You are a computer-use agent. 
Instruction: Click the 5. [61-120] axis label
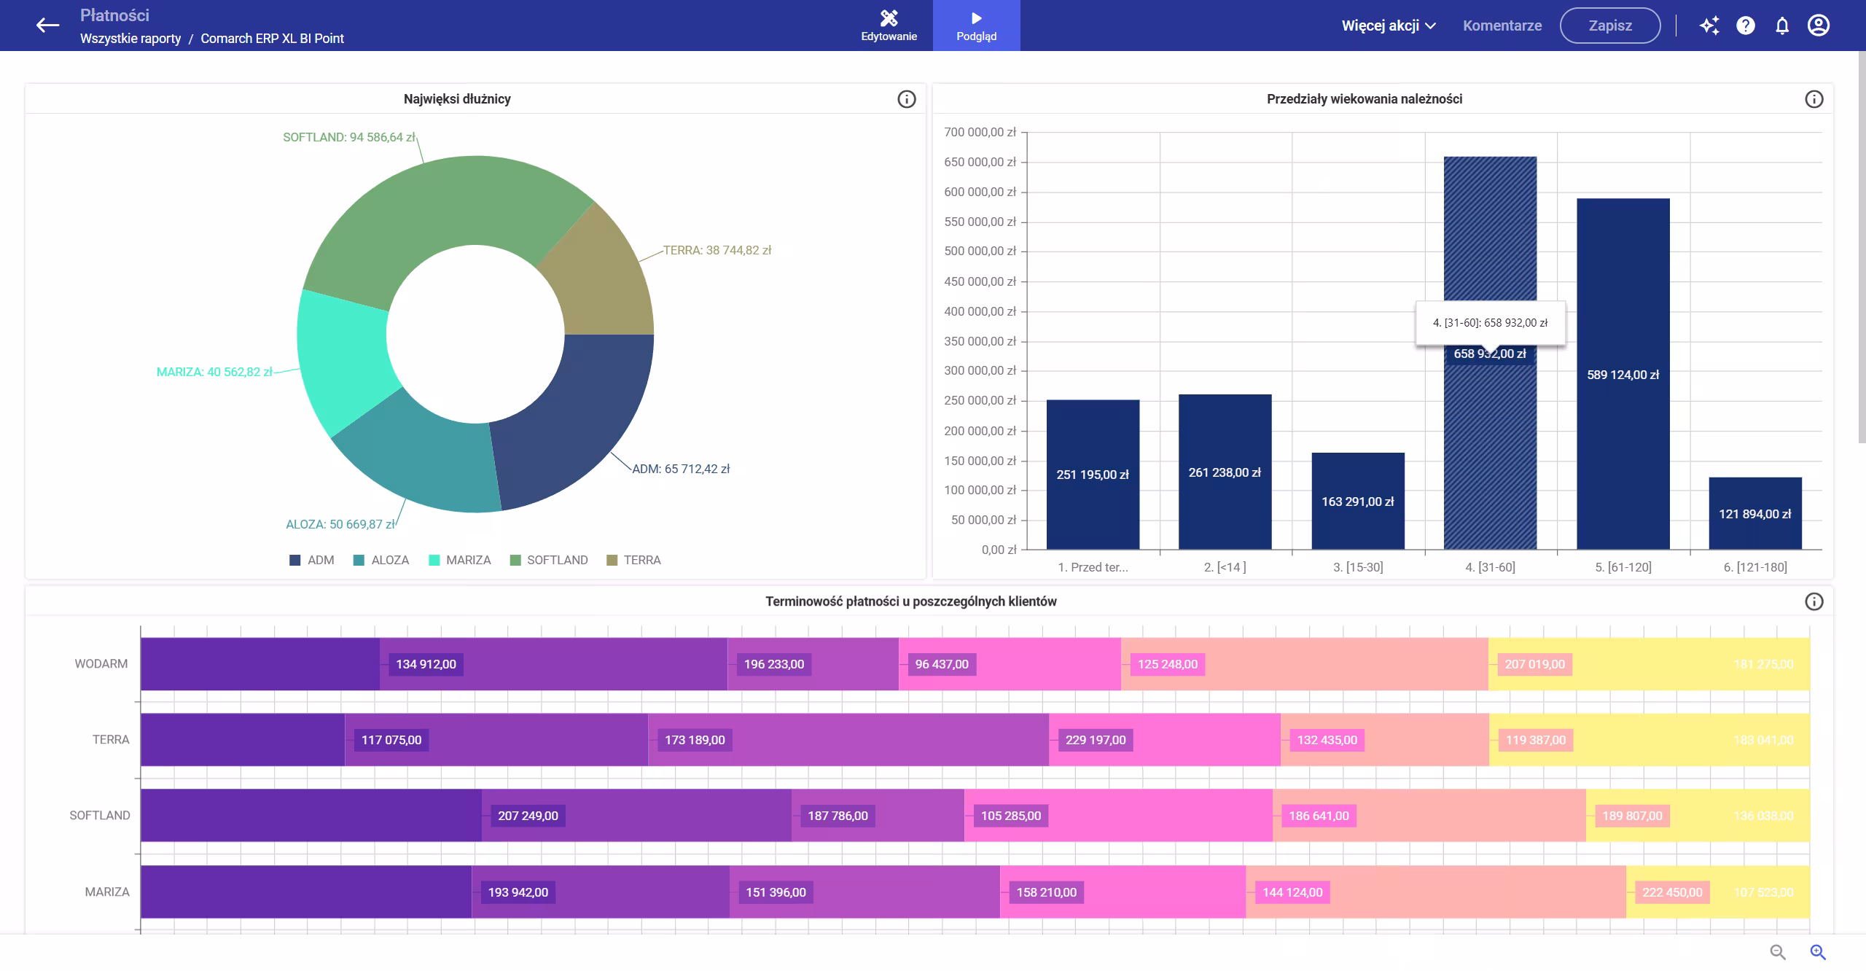click(1623, 567)
